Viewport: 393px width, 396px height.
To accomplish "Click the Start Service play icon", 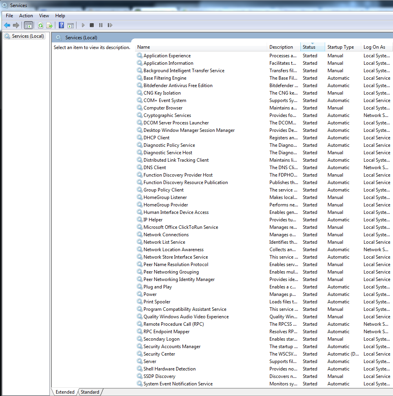I will tap(83, 25).
